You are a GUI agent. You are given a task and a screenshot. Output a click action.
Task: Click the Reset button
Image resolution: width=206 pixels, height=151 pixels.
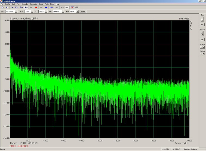(x=83, y=11)
